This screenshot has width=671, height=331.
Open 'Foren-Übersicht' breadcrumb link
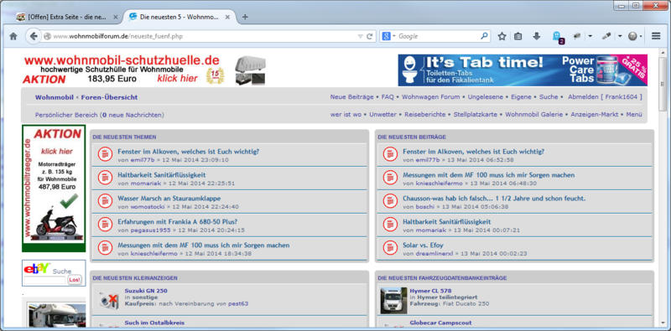[x=109, y=97]
